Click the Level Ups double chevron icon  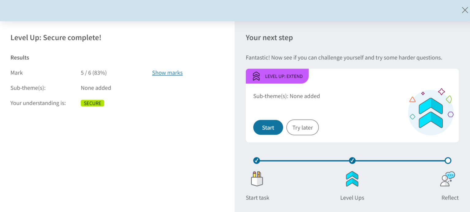click(352, 179)
